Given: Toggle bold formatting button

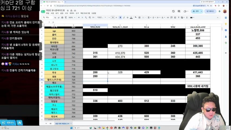Looking at the screenshot, I should pos(120,18).
